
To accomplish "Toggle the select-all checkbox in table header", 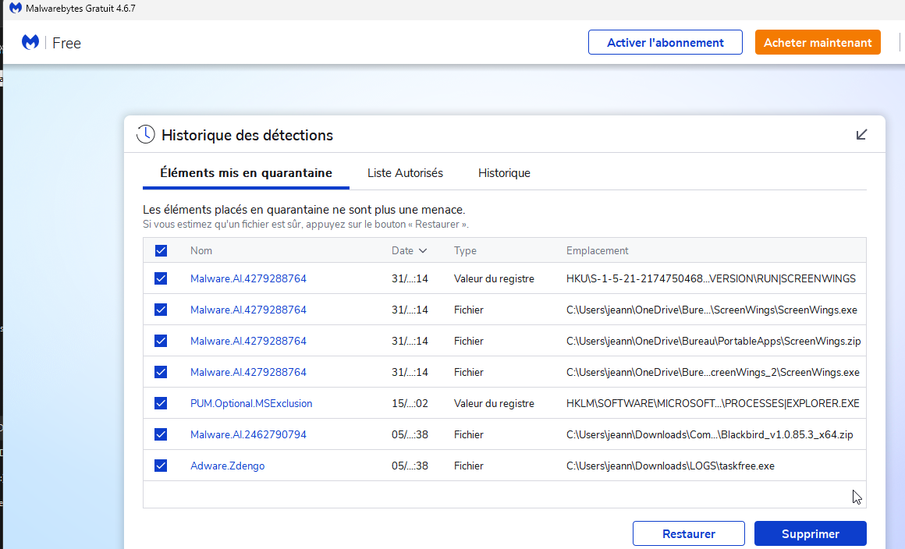I will click(x=161, y=251).
